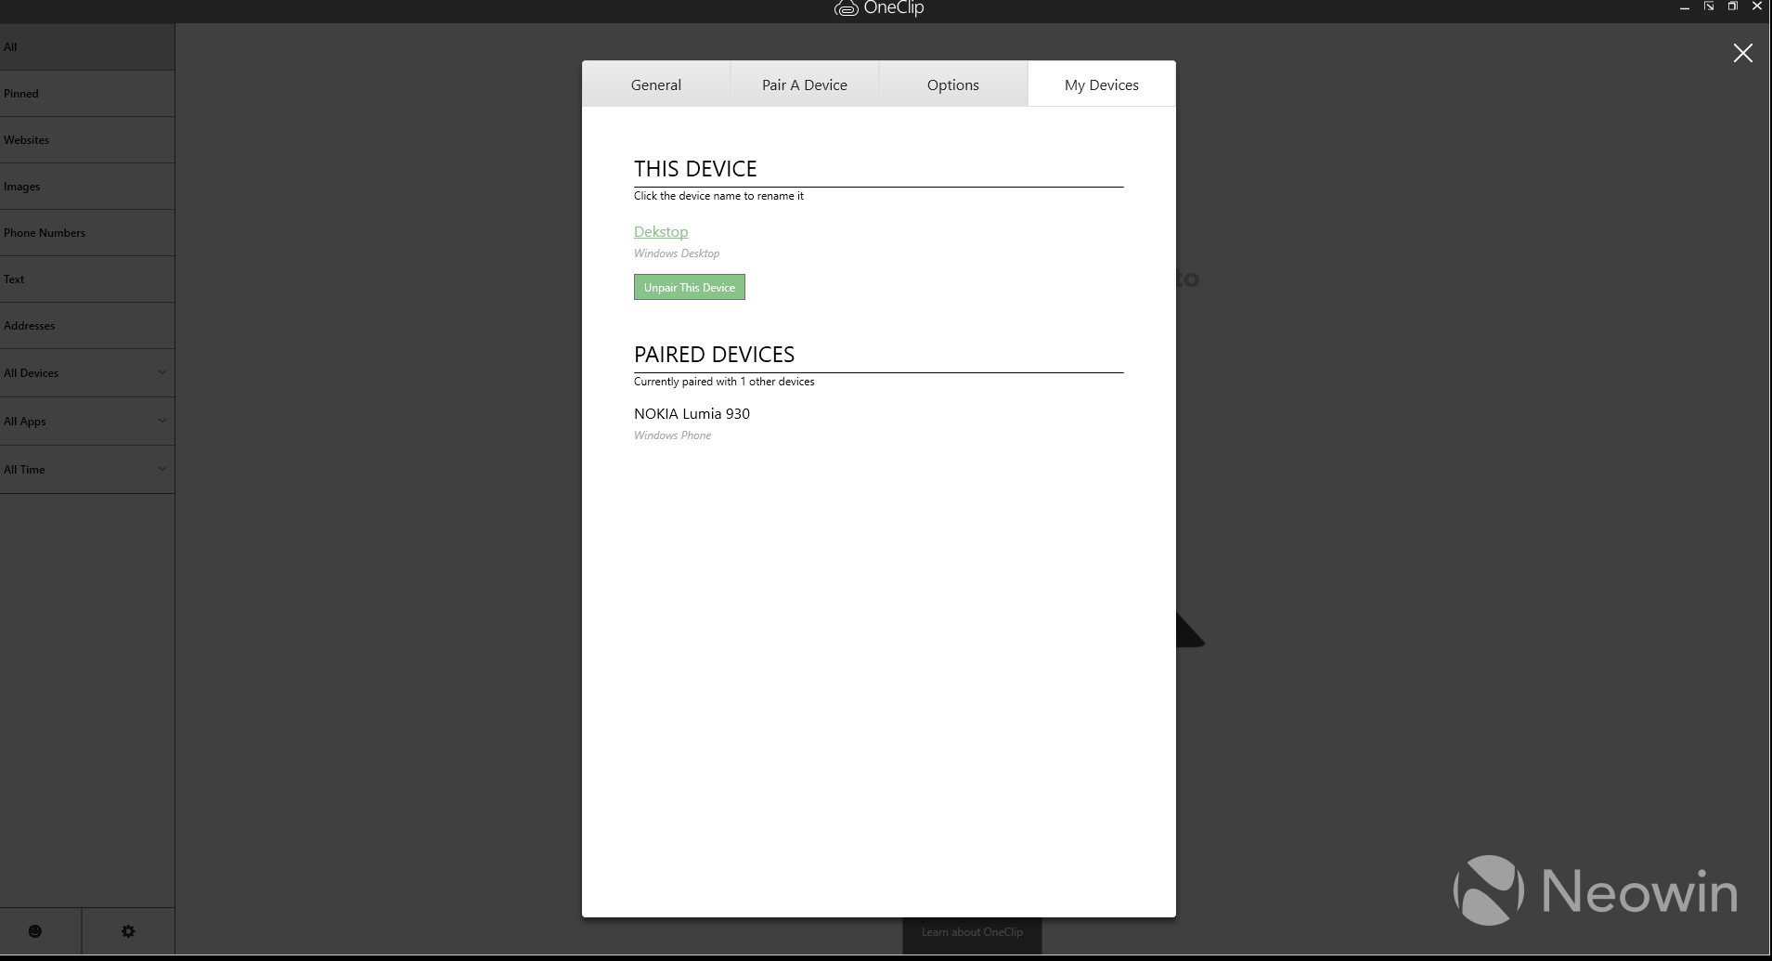
Task: Switch to the Pair A Device tab
Action: [805, 84]
